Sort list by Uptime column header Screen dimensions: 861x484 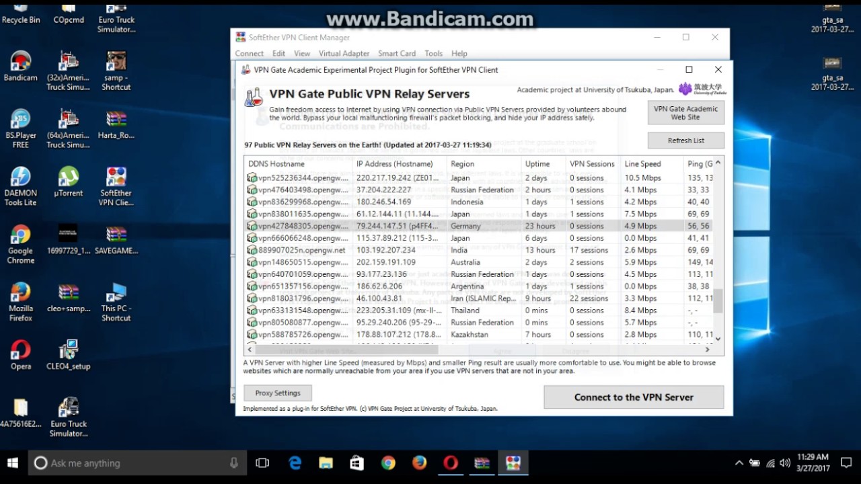click(x=544, y=164)
